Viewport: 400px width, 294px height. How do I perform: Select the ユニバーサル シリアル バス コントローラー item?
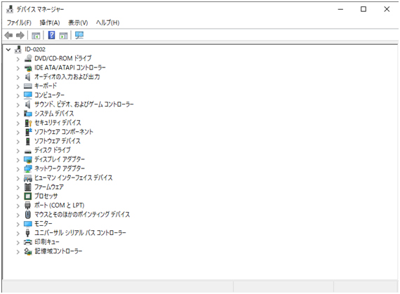pos(80,233)
